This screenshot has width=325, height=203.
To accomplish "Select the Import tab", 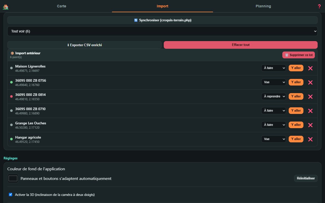I will pos(162,6).
